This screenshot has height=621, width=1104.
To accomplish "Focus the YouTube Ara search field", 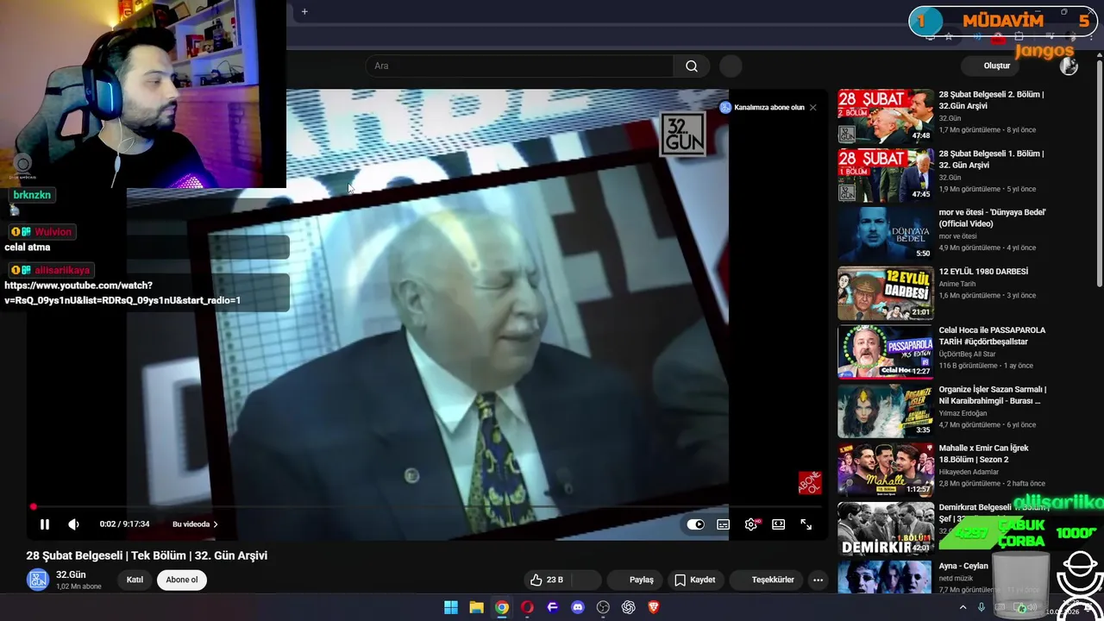I will tap(520, 66).
